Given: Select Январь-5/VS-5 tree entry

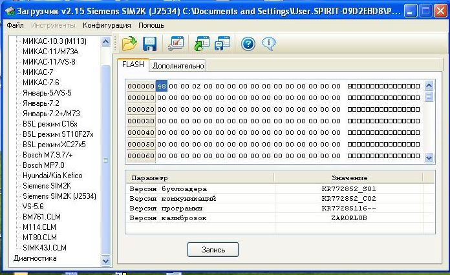Looking at the screenshot, I should 47,93.
